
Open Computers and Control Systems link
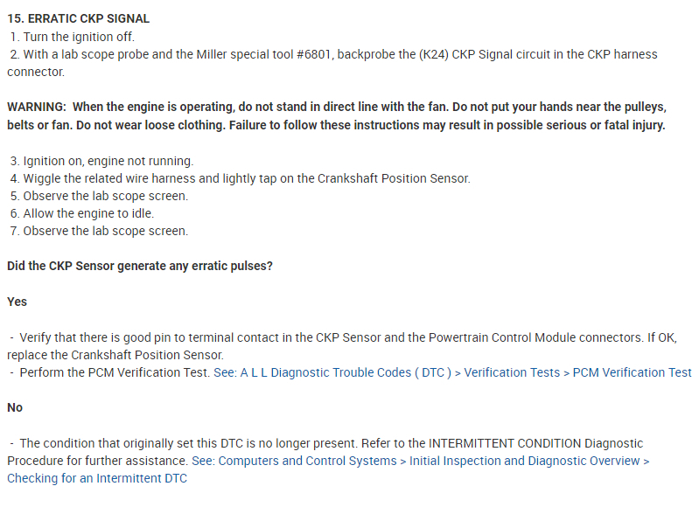[x=307, y=461]
